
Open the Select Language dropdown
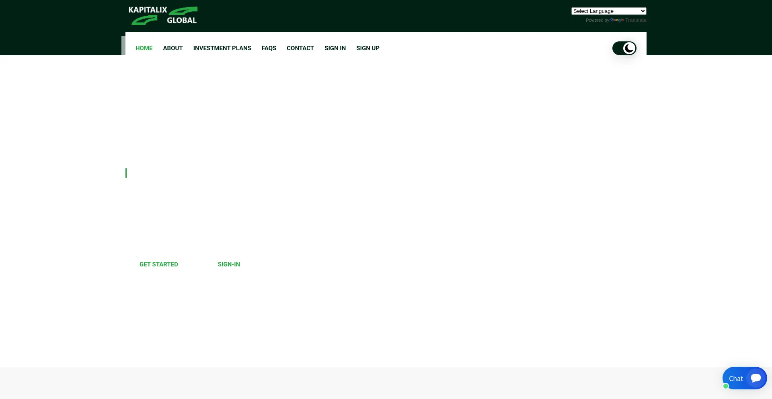tap(609, 11)
